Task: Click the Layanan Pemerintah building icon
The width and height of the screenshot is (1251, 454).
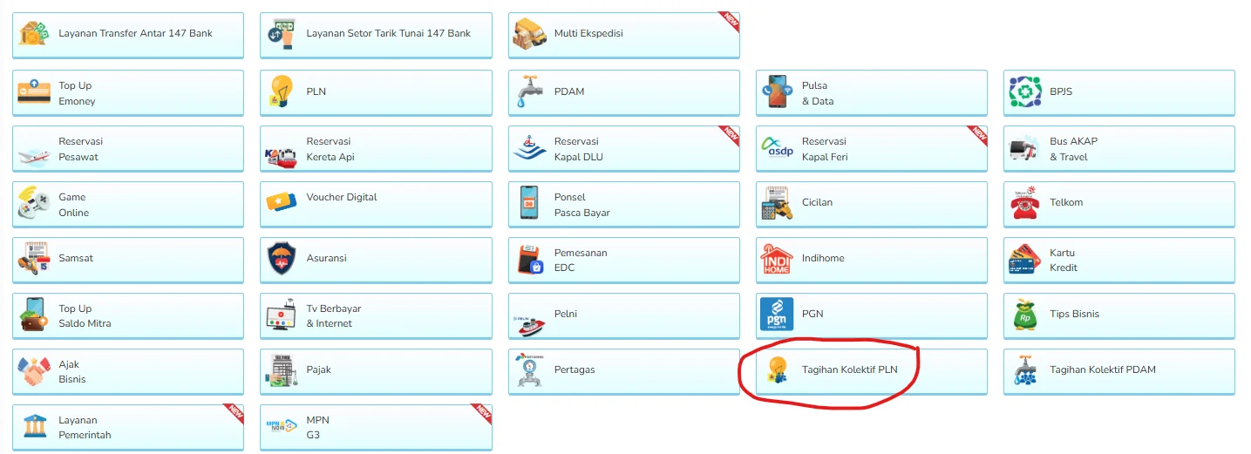Action: pos(35,427)
